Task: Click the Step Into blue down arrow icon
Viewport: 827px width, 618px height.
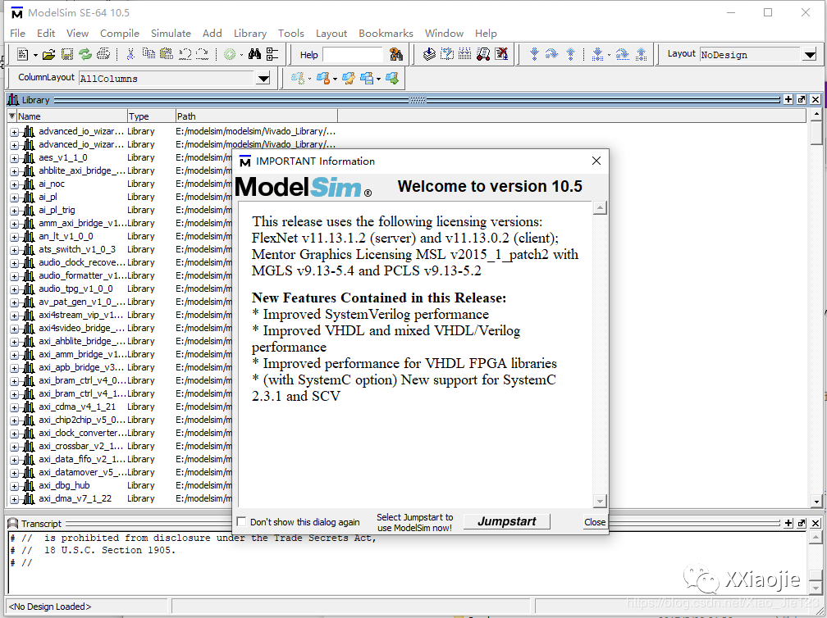Action: (x=534, y=54)
